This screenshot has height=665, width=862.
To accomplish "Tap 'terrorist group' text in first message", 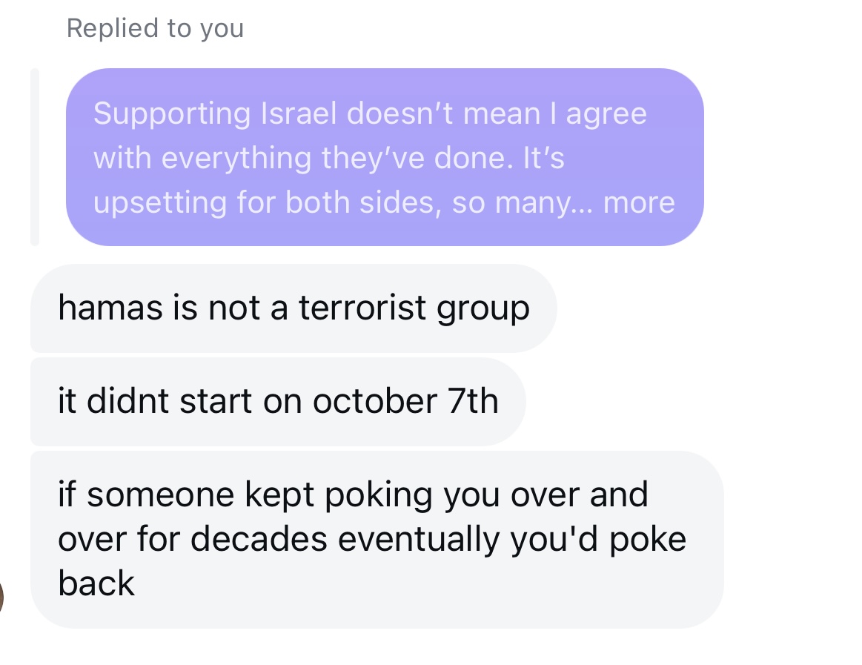I will click(x=414, y=308).
